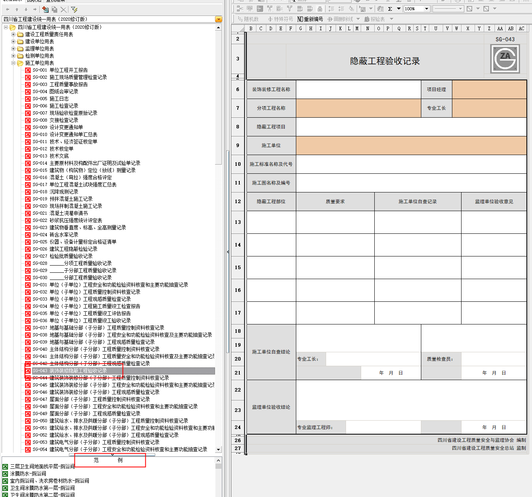This screenshot has height=497, width=532.
Task: Select SG-005 施工日志
Action: 51,99
